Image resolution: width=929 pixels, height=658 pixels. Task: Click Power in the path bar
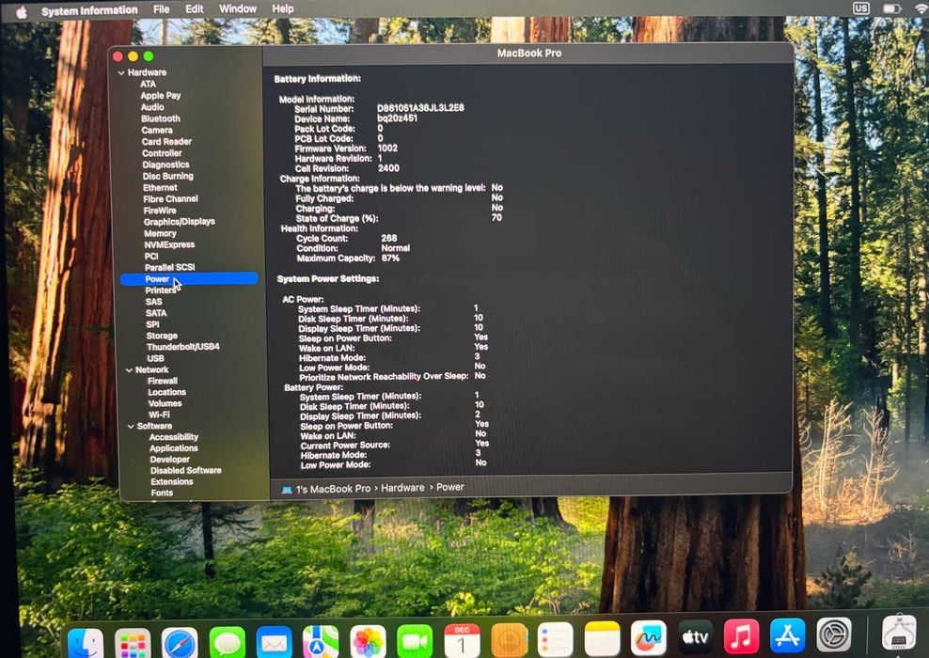pos(450,487)
